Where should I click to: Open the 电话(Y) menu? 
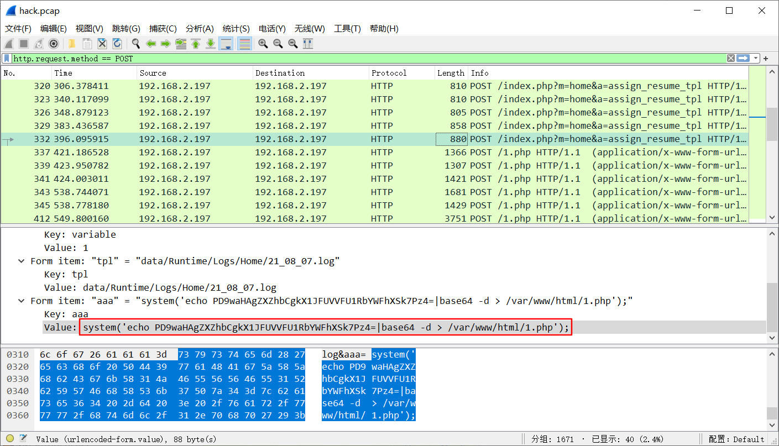pyautogui.click(x=272, y=29)
